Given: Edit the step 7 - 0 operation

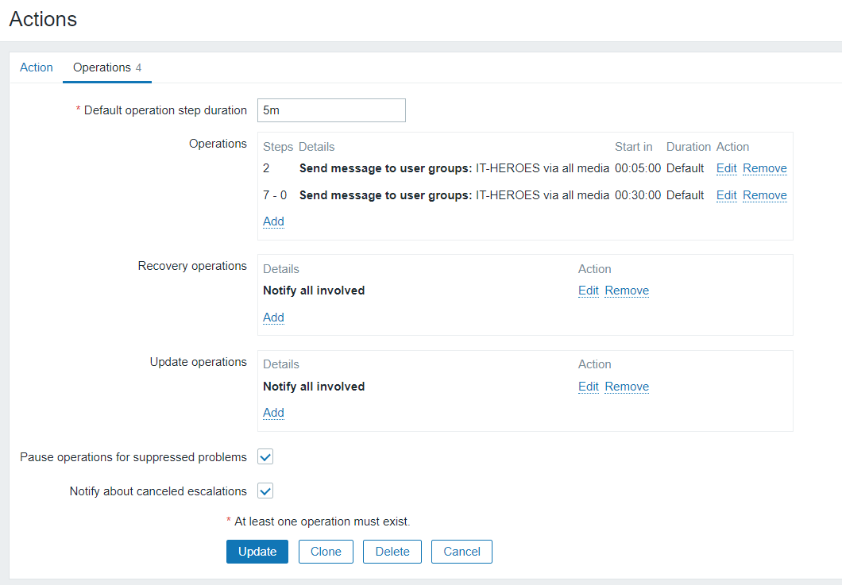Looking at the screenshot, I should point(726,195).
